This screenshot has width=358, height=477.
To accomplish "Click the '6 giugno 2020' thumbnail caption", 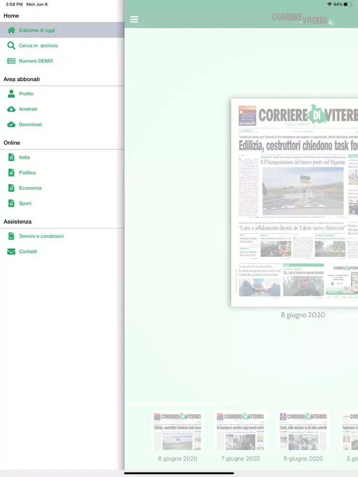I will [303, 459].
